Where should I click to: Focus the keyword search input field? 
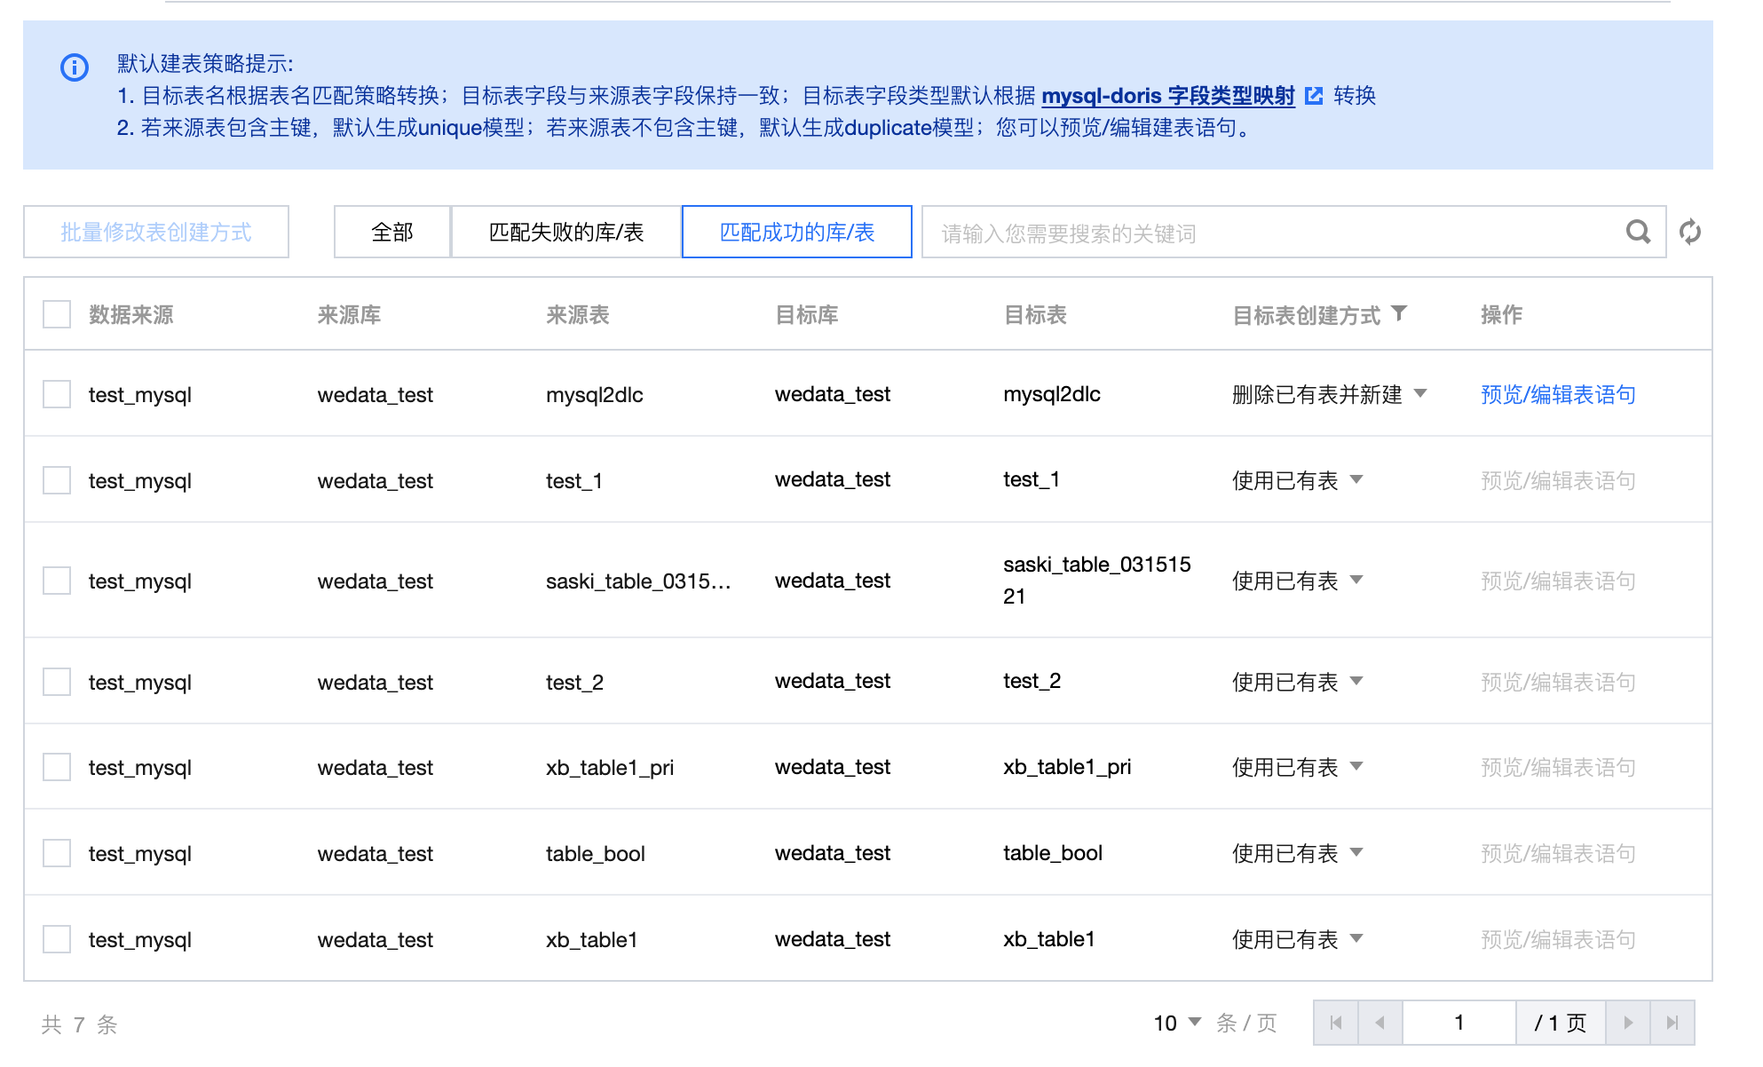1269,233
